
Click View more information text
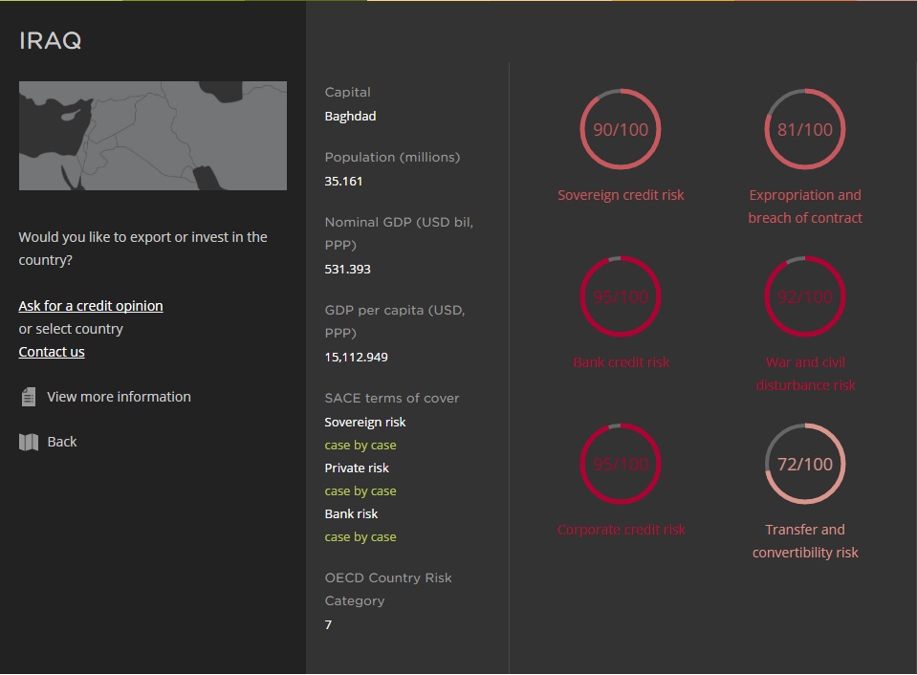coord(119,397)
